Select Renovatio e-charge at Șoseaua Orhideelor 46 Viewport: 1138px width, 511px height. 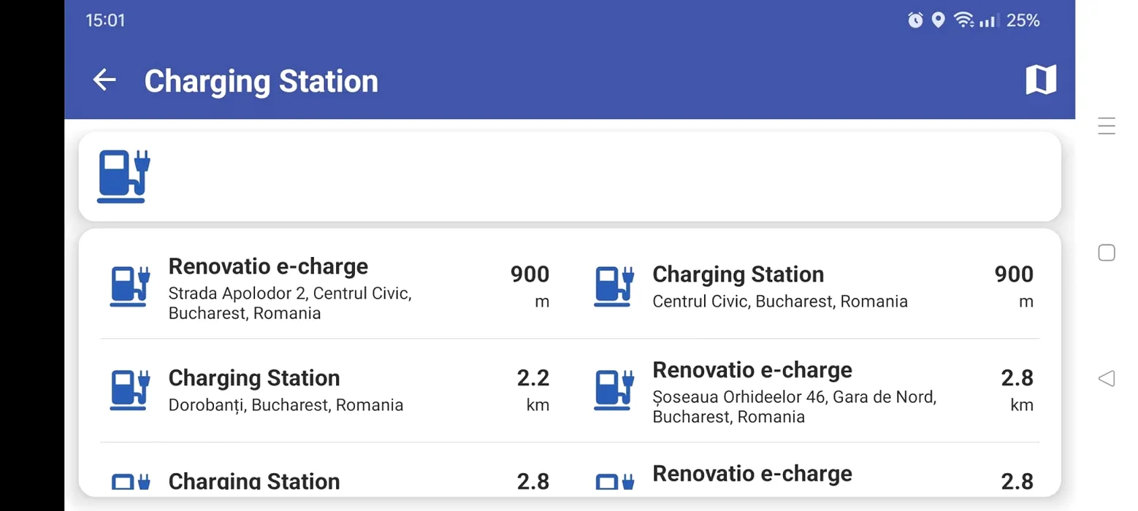coord(812,391)
